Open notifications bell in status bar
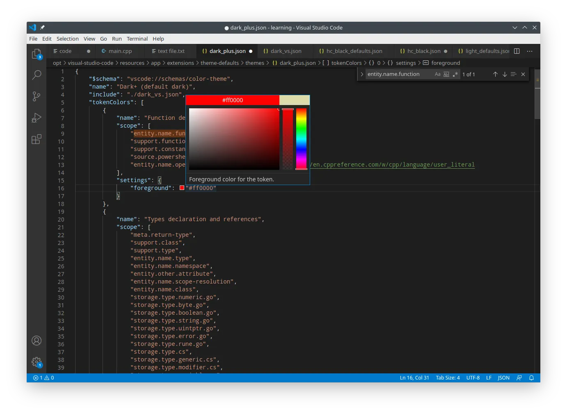 click(x=531, y=378)
